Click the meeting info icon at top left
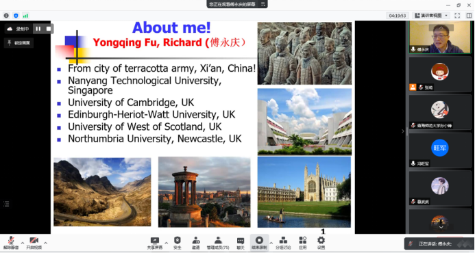Image resolution: width=475 pixels, height=253 pixels. click(x=6, y=16)
